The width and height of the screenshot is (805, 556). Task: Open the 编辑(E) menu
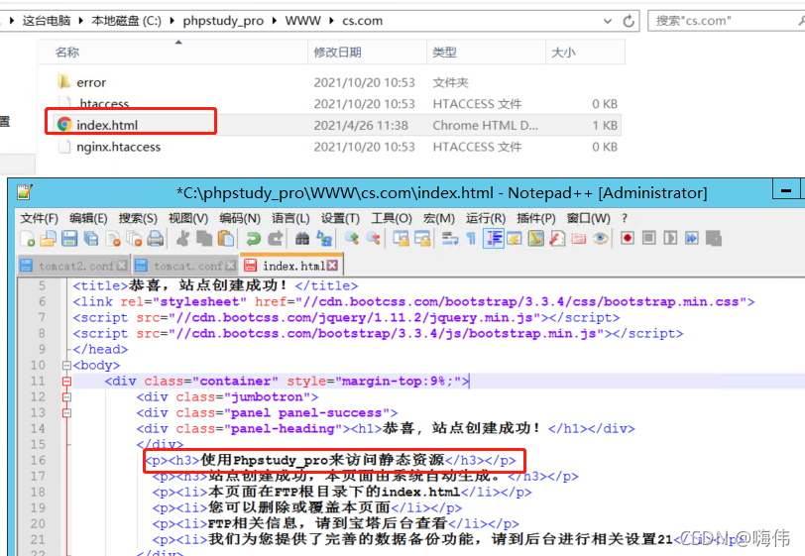88,219
